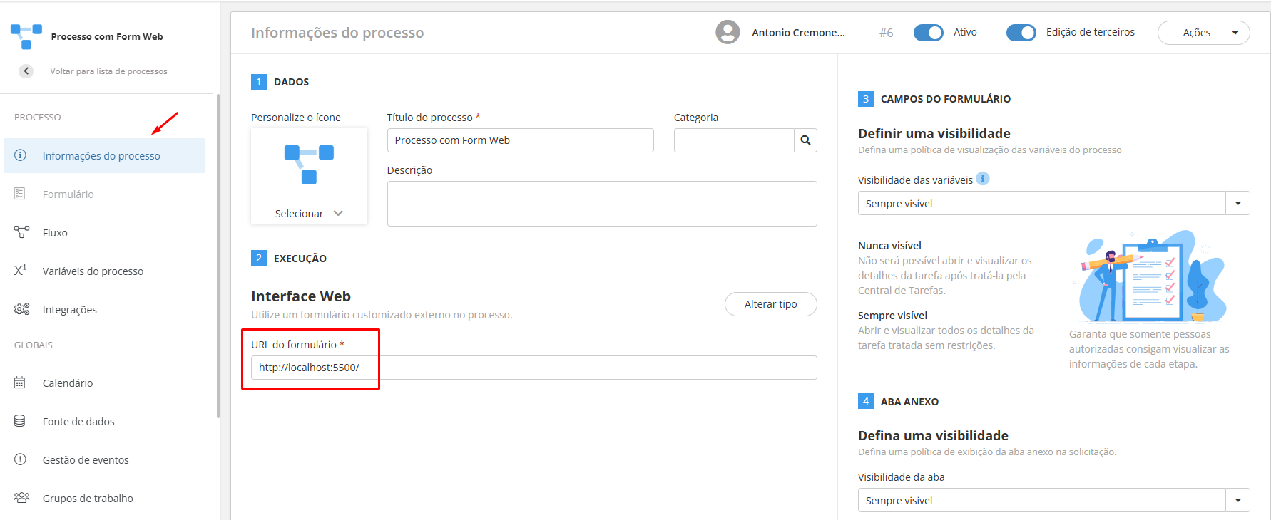Click the CAMPOS DO FORMULÁRIO section heading
The image size is (1271, 520).
[946, 99]
